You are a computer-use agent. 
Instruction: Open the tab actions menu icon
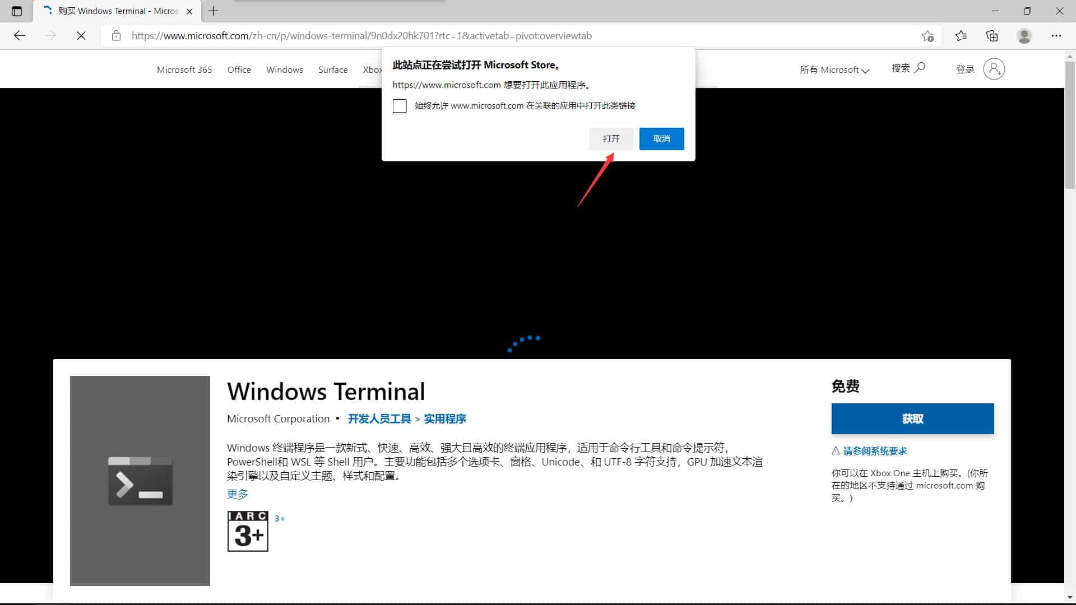[x=17, y=11]
